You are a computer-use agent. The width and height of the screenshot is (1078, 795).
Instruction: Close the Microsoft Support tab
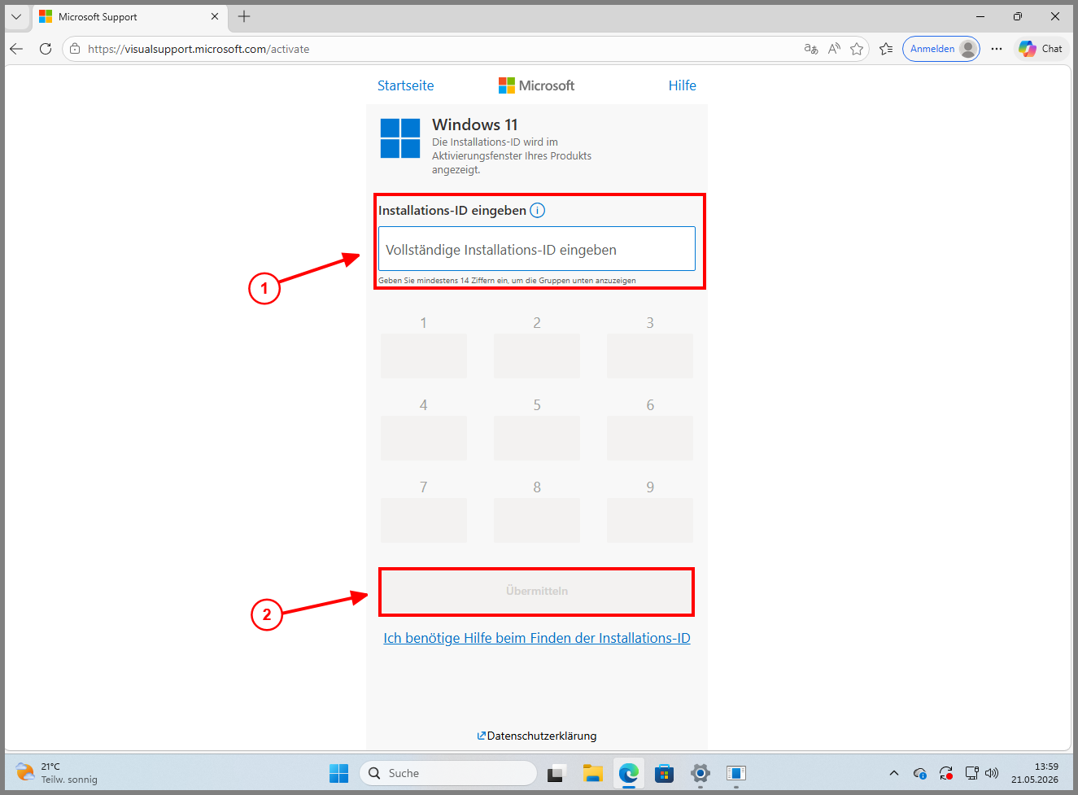click(x=215, y=16)
